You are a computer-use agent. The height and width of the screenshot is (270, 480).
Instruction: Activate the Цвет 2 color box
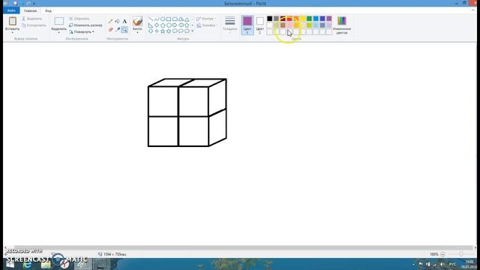pos(260,25)
